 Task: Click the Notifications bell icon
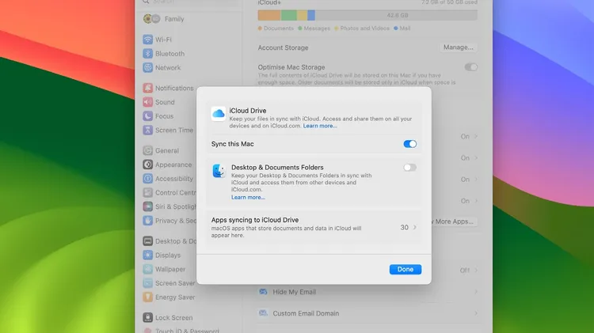coord(148,88)
